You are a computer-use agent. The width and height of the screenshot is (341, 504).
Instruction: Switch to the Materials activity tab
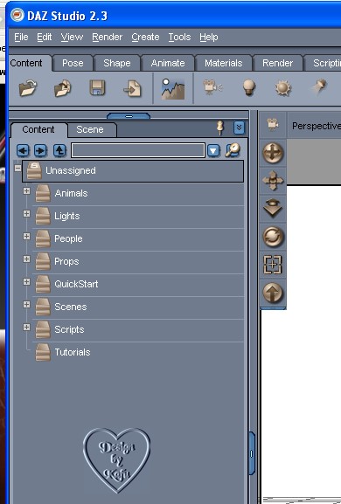pyautogui.click(x=224, y=63)
